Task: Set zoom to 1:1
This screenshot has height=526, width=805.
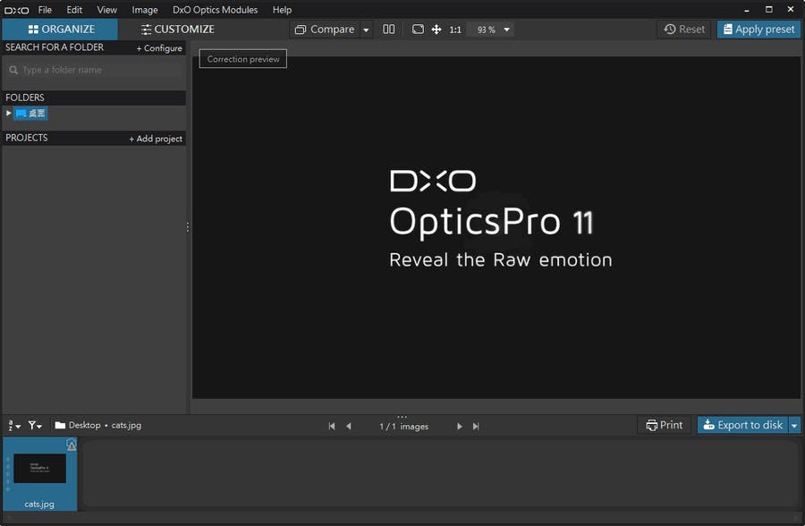Action: click(x=455, y=30)
